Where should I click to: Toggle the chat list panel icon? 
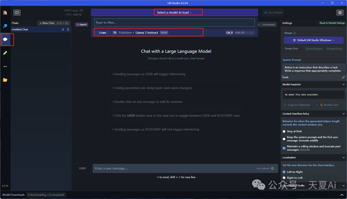[17, 12]
